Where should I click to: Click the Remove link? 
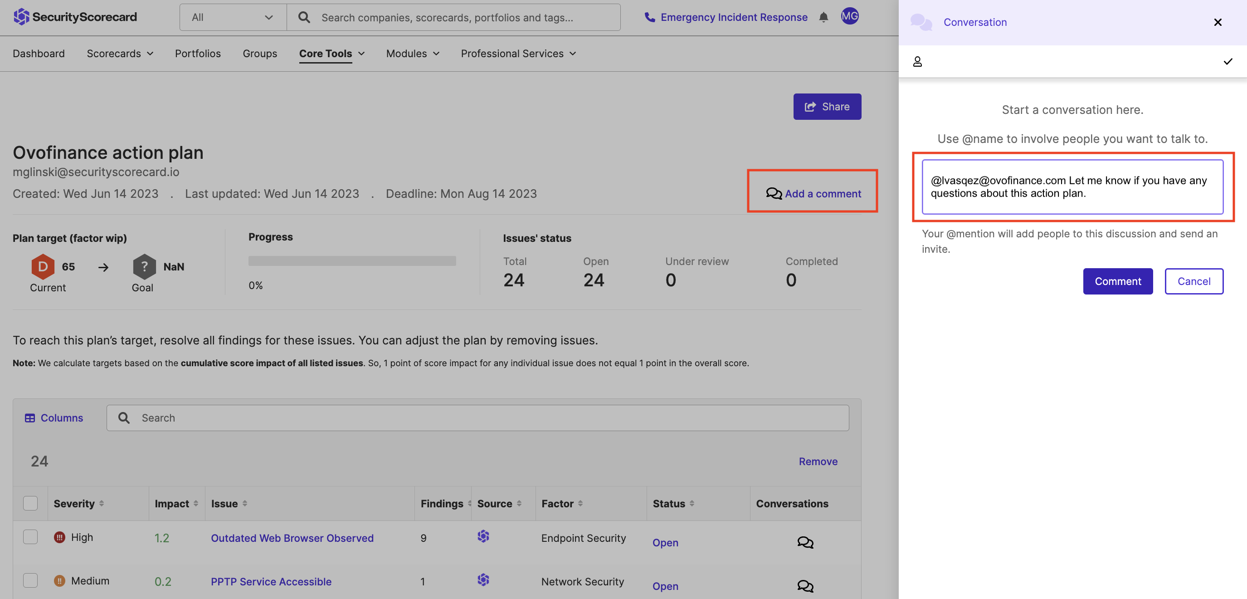pos(818,462)
